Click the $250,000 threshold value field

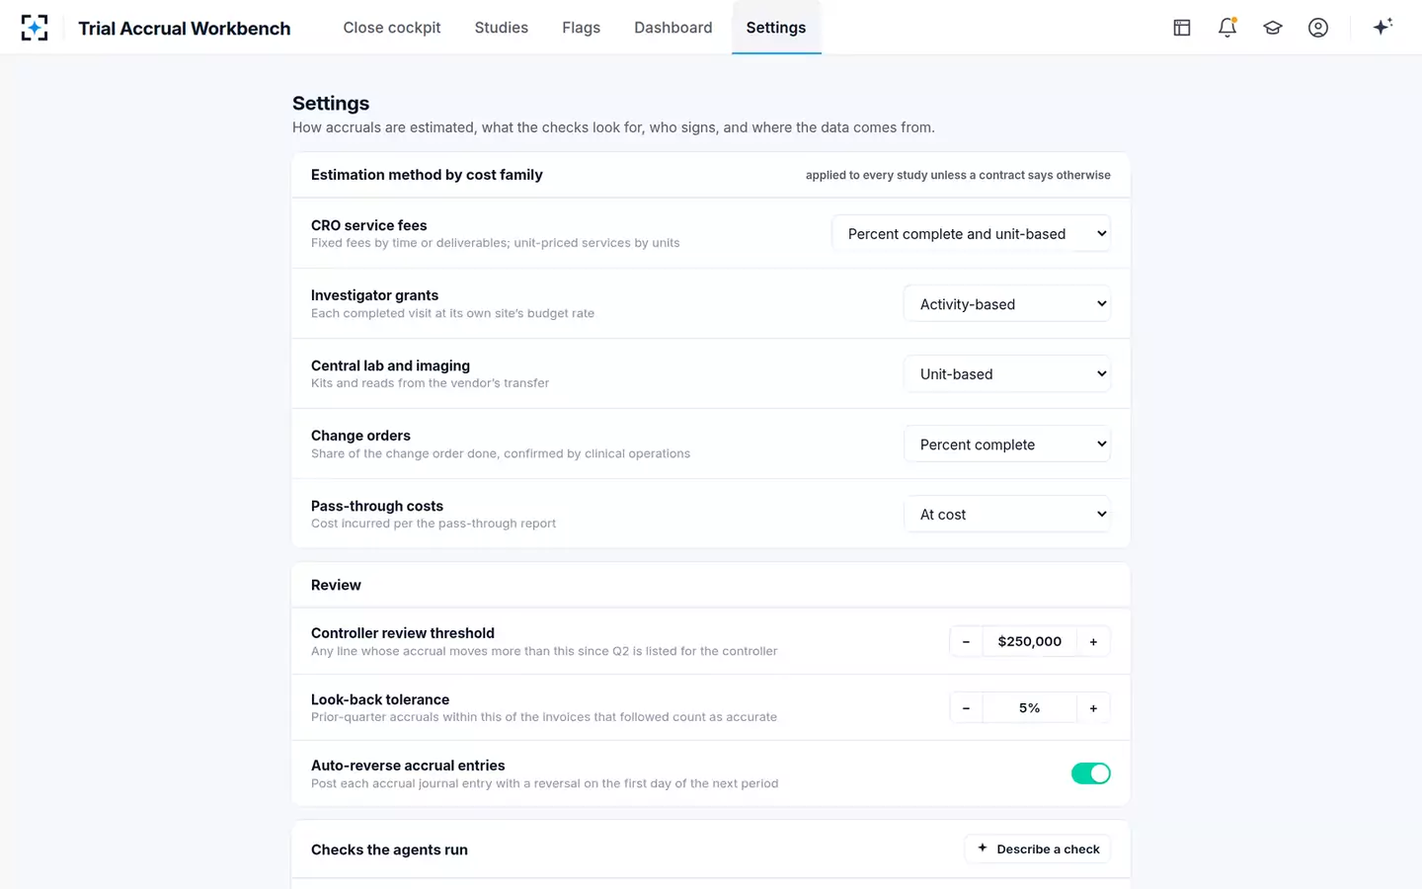pyautogui.click(x=1030, y=642)
